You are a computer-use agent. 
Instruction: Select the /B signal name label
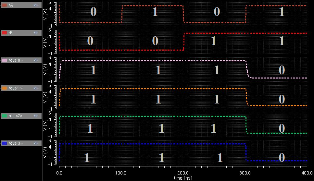point(11,33)
